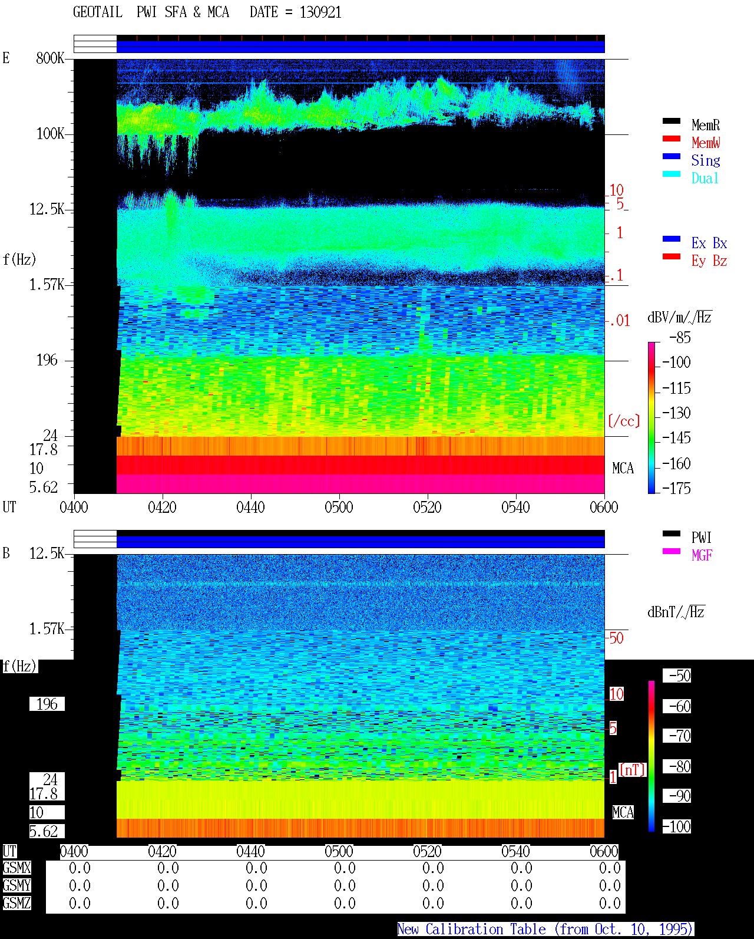Click the -130 color scale value
This screenshot has height=939, width=754.
pos(676,413)
